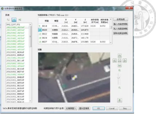Image resolution: width=156 pixels, height=115 pixels.
Task: Click the import-from-file button at the bottom
Action: (71, 108)
